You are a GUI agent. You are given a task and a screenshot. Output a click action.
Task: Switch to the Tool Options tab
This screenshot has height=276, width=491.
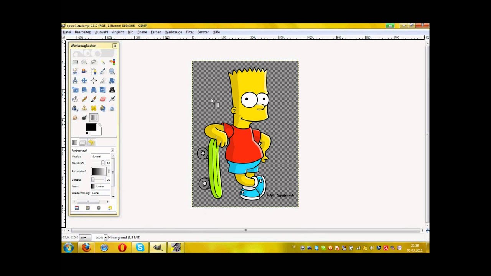click(74, 142)
